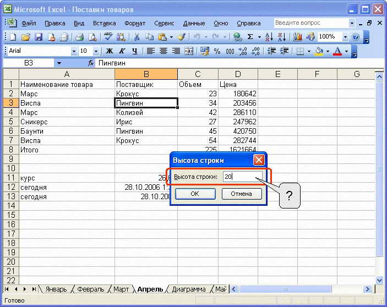Apply red font color A
The height and width of the screenshot is (307, 387).
click(x=337, y=51)
